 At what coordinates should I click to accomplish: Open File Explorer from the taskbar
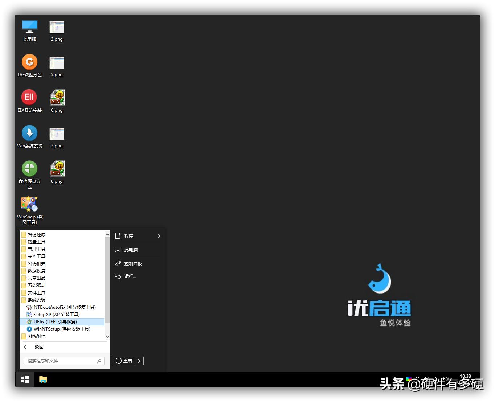43,379
